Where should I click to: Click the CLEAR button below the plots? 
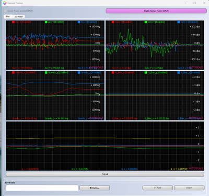point(105,175)
